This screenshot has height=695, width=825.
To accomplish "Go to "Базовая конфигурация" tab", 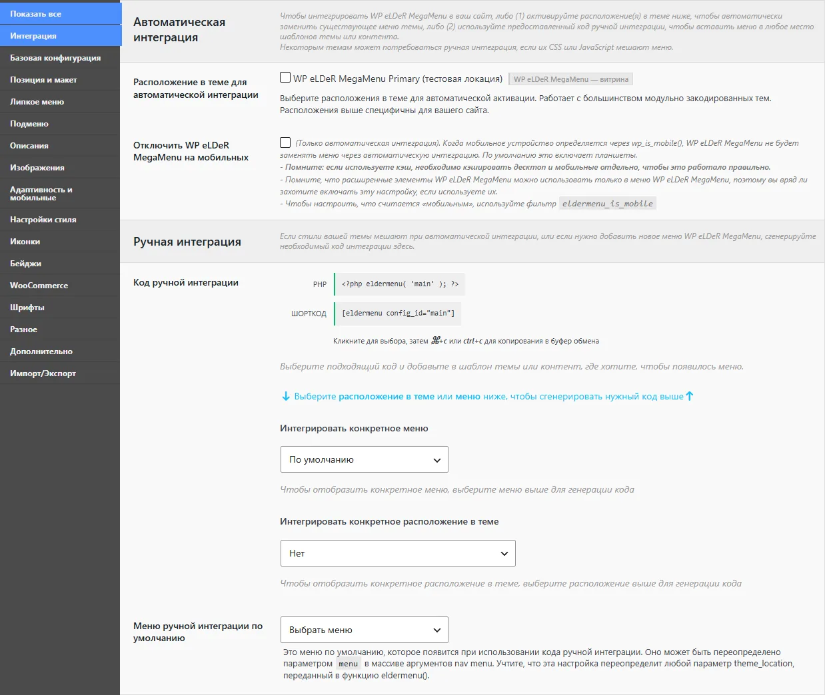I will pos(60,58).
